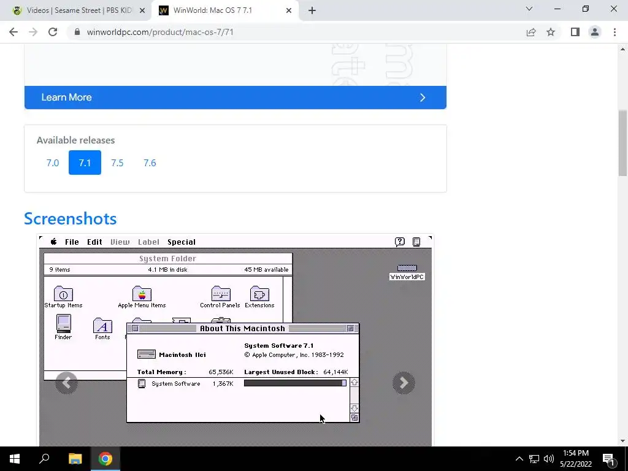Click the page vertical scrollbar thumb

(622, 144)
